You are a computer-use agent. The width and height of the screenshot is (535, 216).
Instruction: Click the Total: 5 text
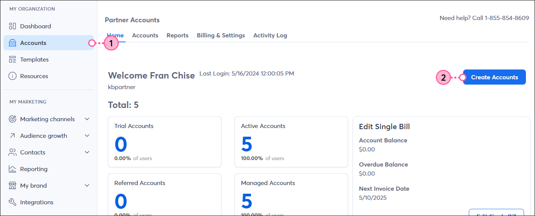click(x=123, y=105)
